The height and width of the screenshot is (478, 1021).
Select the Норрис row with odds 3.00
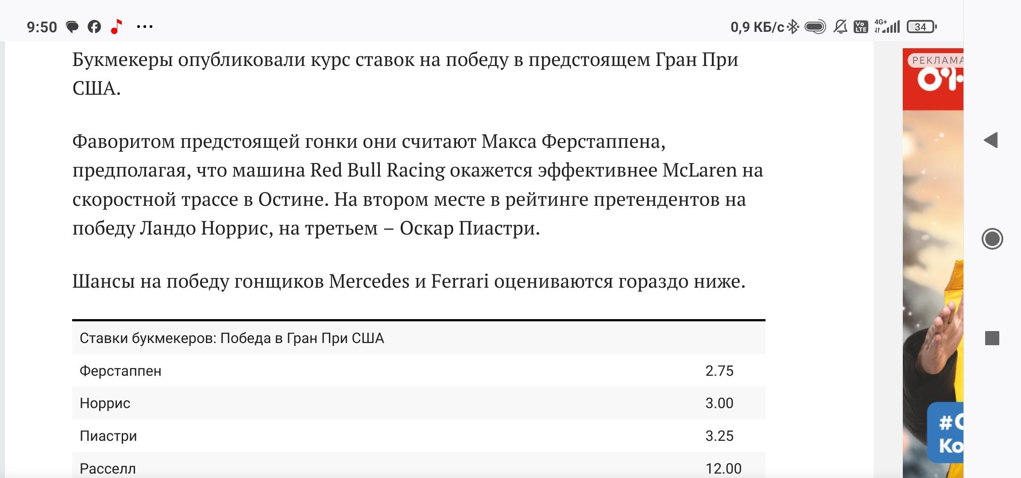(x=418, y=403)
